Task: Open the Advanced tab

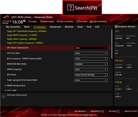Action: [x=55, y=27]
